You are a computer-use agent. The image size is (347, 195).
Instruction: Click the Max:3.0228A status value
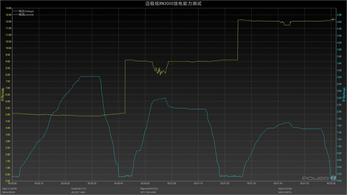pos(285,188)
